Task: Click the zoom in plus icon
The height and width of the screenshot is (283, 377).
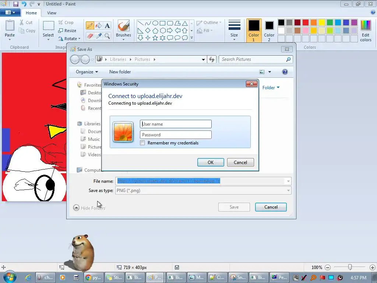Action: point(373,268)
